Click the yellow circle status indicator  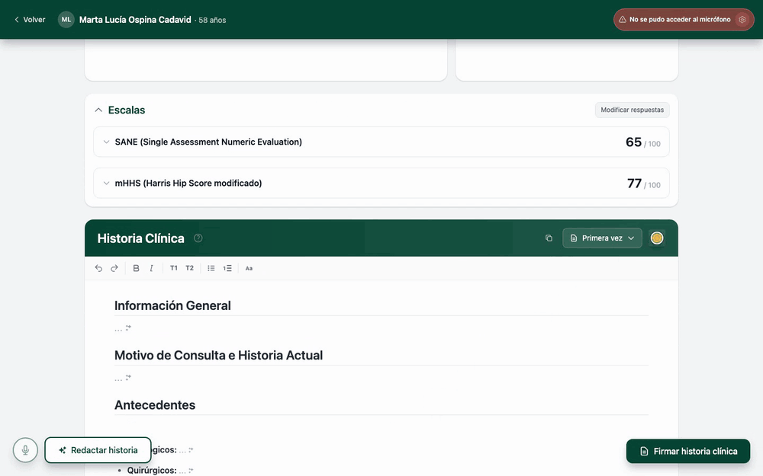657,238
